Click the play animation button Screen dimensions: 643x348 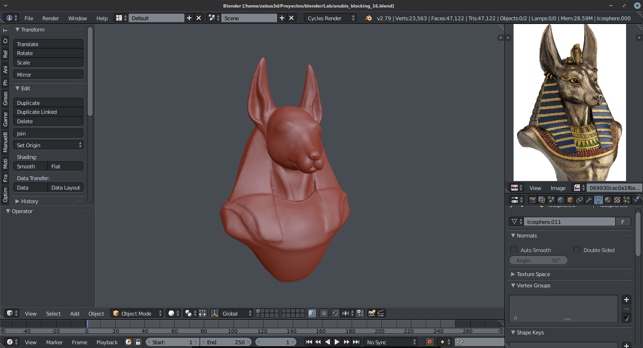point(337,342)
